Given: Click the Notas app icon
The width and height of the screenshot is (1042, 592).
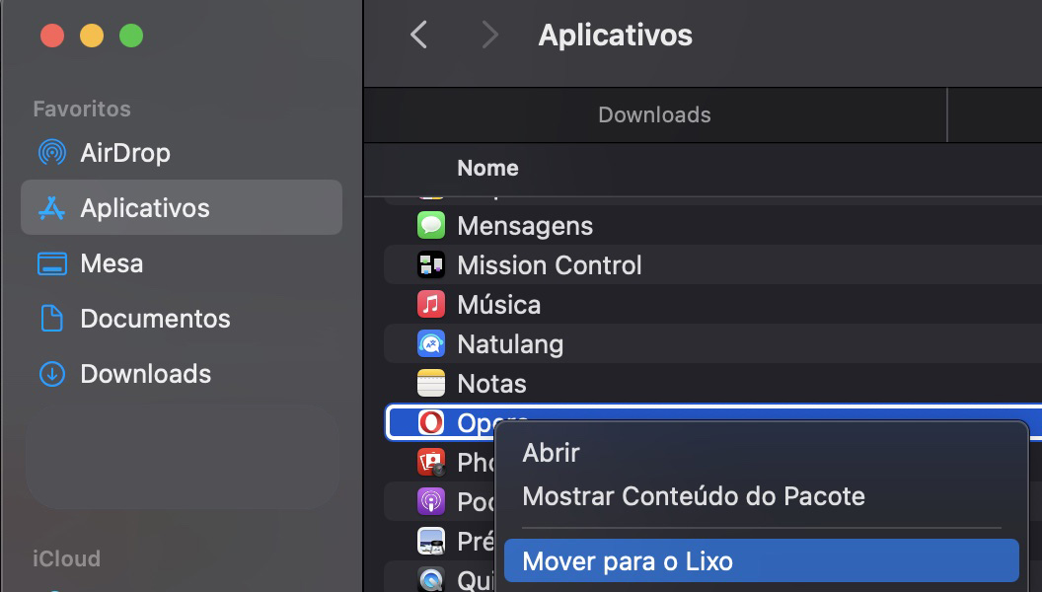Looking at the screenshot, I should coord(431,383).
